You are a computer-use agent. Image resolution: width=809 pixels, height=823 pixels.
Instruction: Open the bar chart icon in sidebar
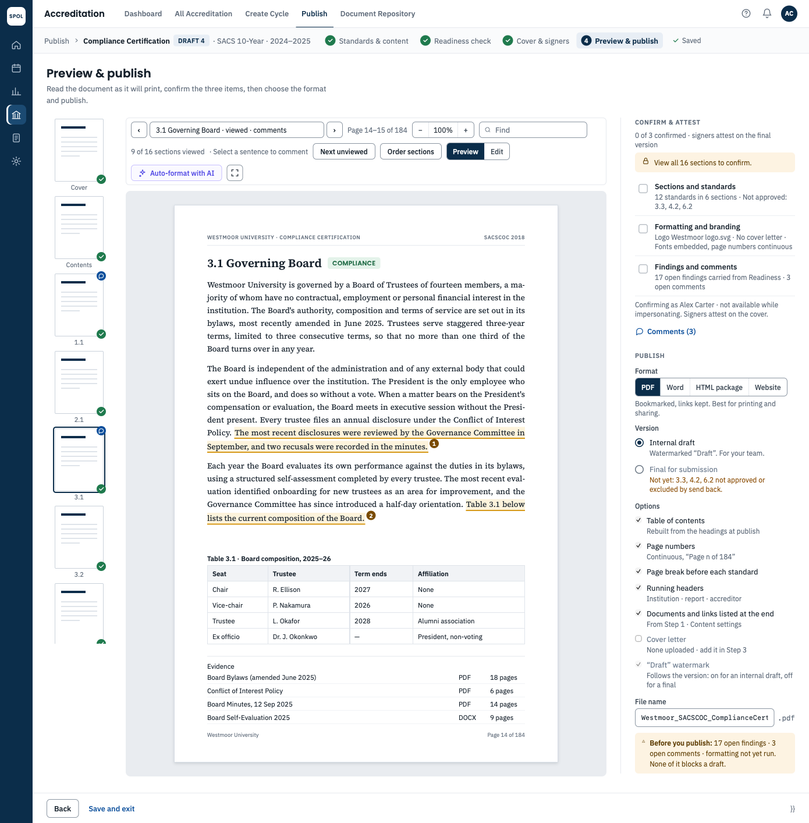[16, 91]
